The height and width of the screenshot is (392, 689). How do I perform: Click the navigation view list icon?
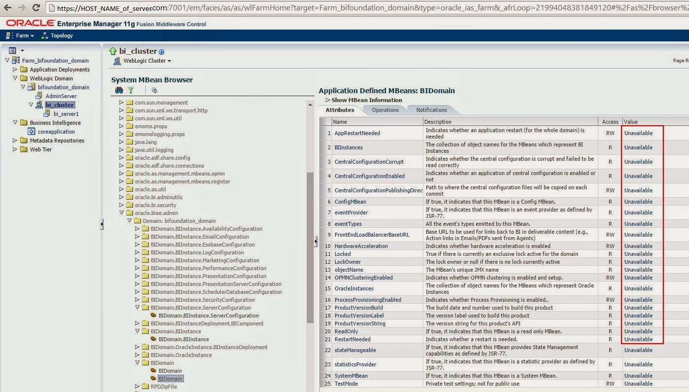pyautogui.click(x=12, y=50)
